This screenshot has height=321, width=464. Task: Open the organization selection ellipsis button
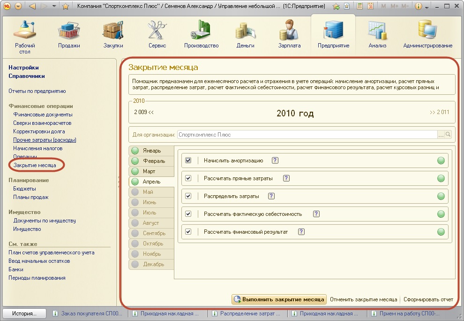click(441, 135)
